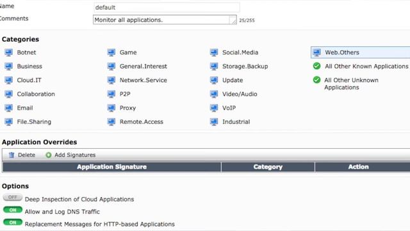
Task: Select the Industrial category label
Action: pos(236,122)
